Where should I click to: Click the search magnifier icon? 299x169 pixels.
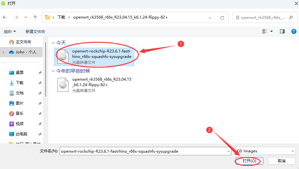291,18
